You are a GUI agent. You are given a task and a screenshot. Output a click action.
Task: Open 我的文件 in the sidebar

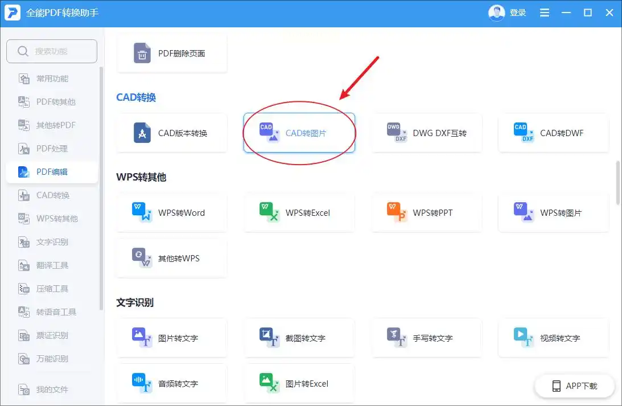[52, 389]
